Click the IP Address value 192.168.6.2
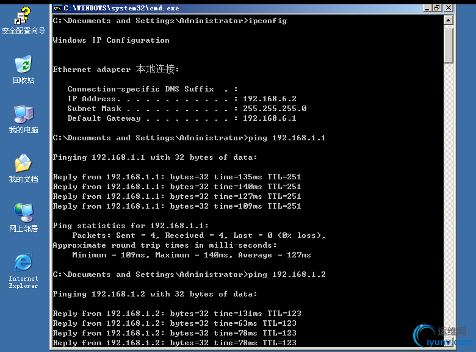This screenshot has width=476, height=352. (x=269, y=99)
